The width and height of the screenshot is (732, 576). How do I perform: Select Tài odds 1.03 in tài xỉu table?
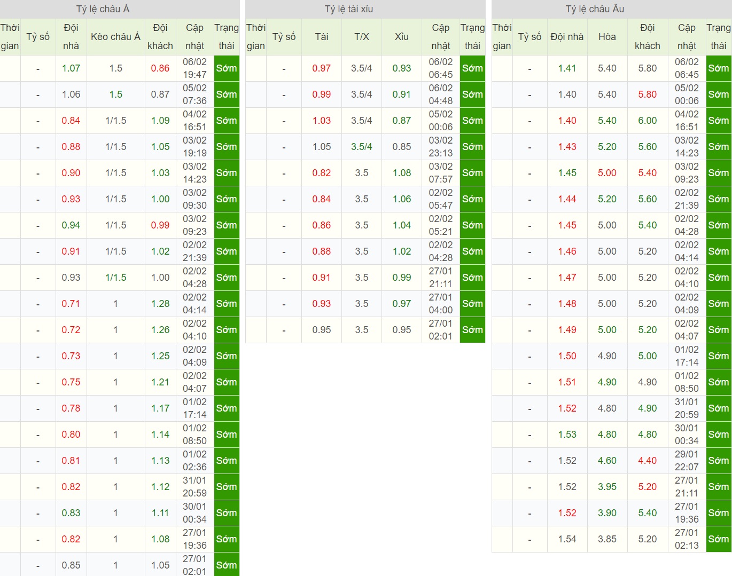[322, 121]
